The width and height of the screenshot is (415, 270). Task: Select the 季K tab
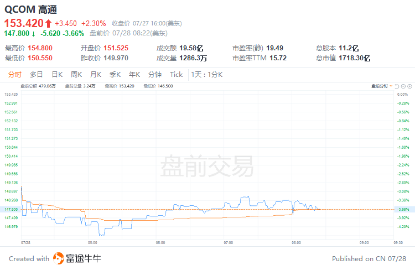click(115, 75)
